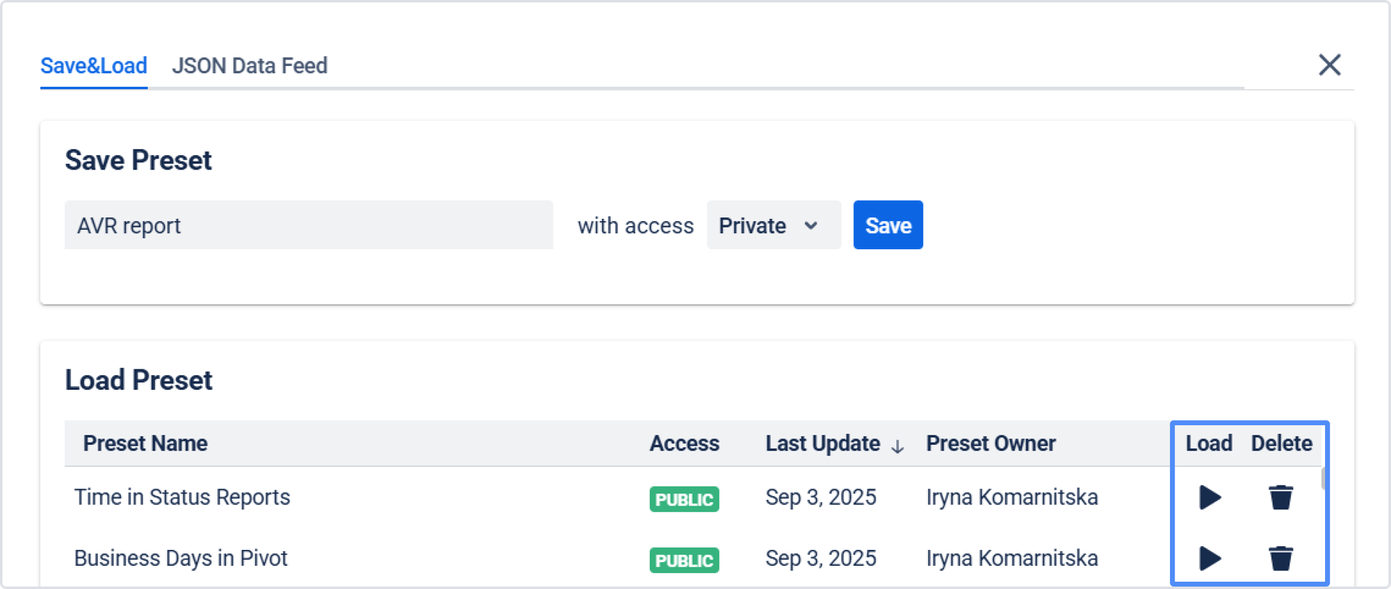Open the Private access dropdown

pos(773,225)
